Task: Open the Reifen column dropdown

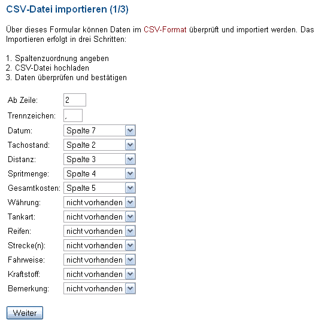Action: click(x=99, y=231)
